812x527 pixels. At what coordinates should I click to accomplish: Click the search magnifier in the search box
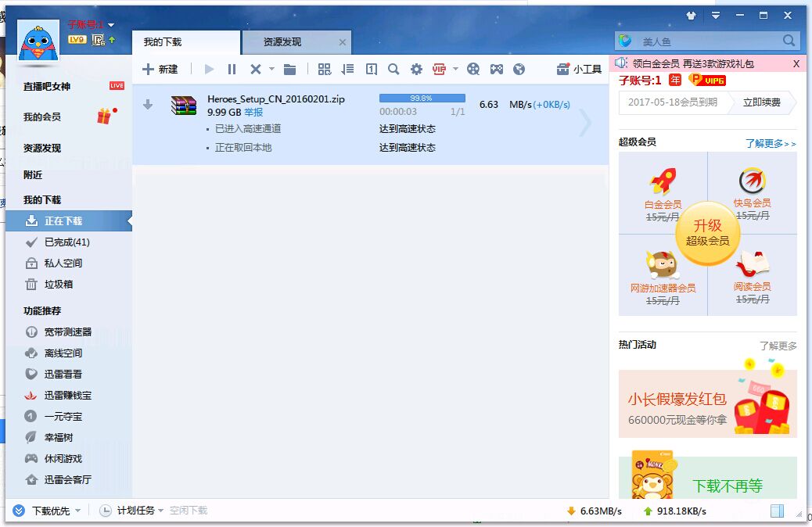[789, 41]
